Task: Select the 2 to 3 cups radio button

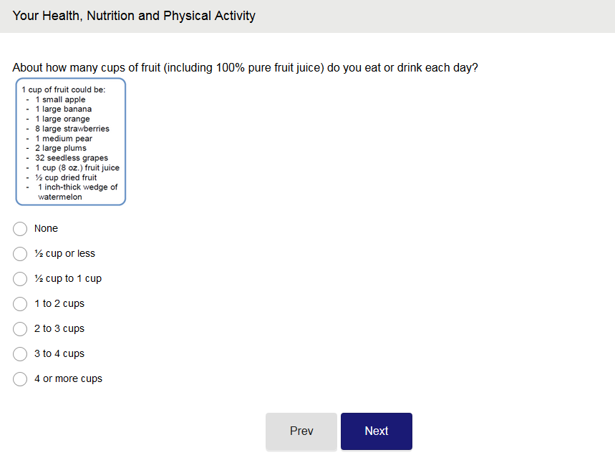Action: (x=20, y=329)
